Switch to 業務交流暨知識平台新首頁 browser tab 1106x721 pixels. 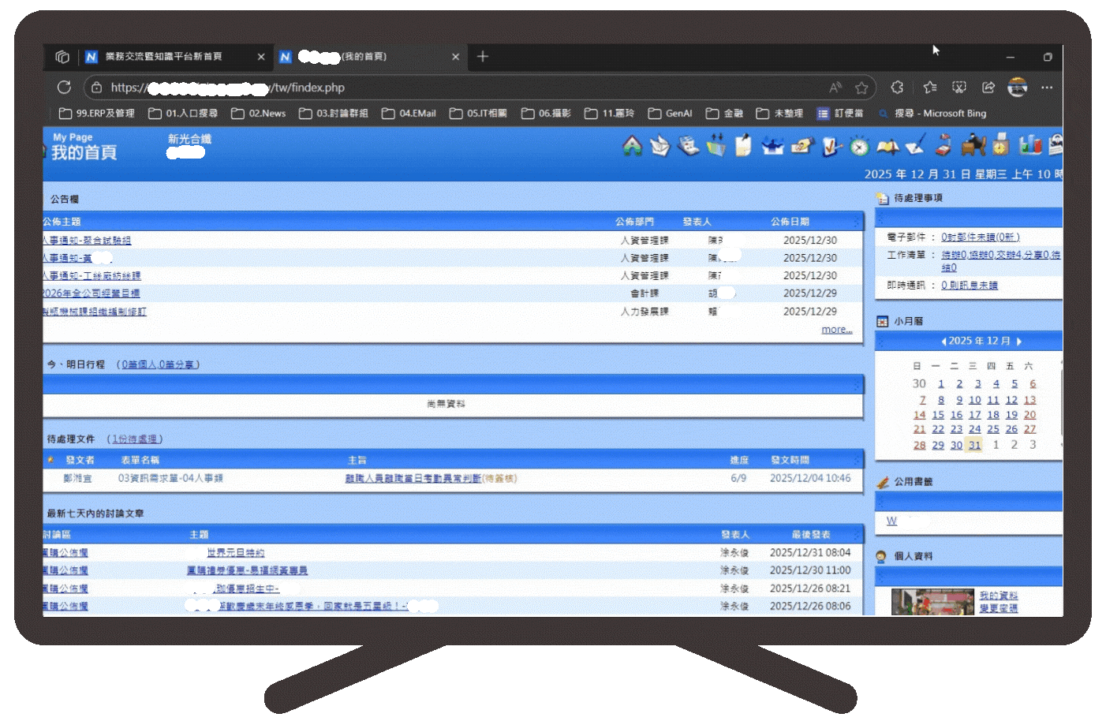click(164, 57)
